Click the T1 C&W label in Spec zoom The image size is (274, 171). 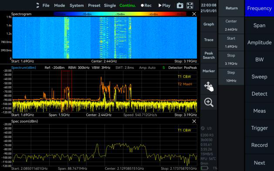(x=184, y=130)
